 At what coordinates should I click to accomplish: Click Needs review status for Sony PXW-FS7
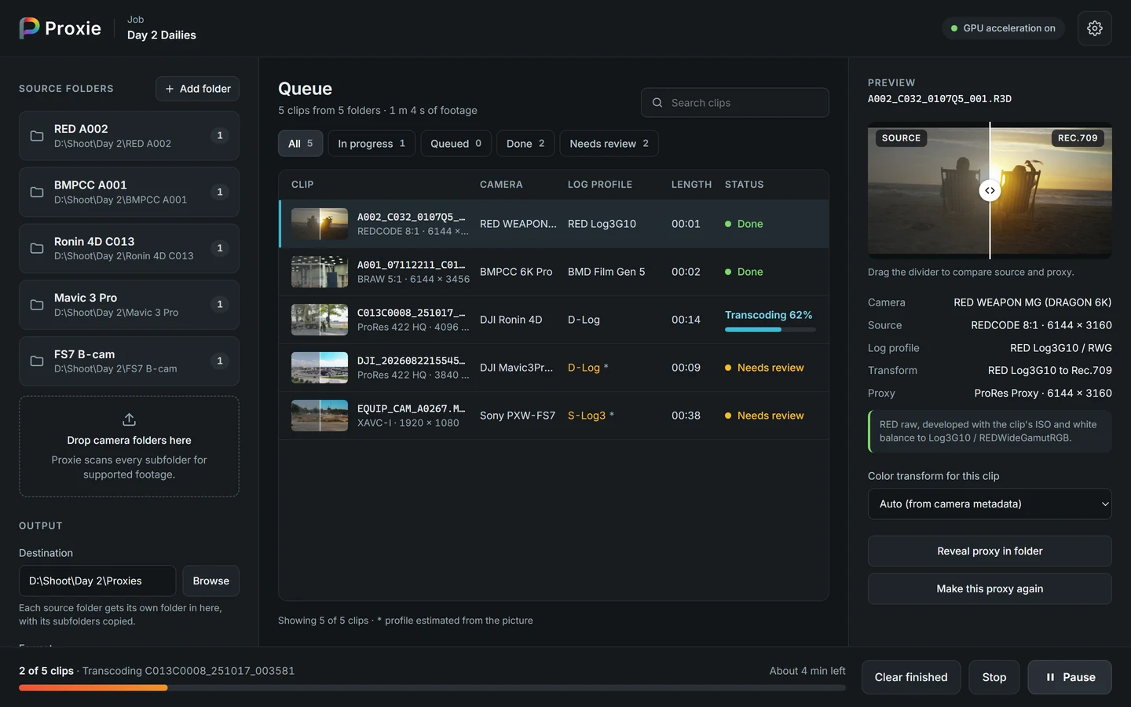764,416
